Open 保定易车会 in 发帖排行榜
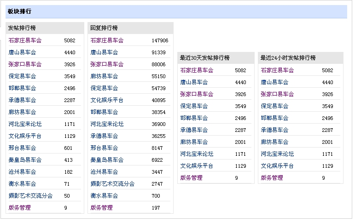Screen dimensions: 355x222 (23, 76)
